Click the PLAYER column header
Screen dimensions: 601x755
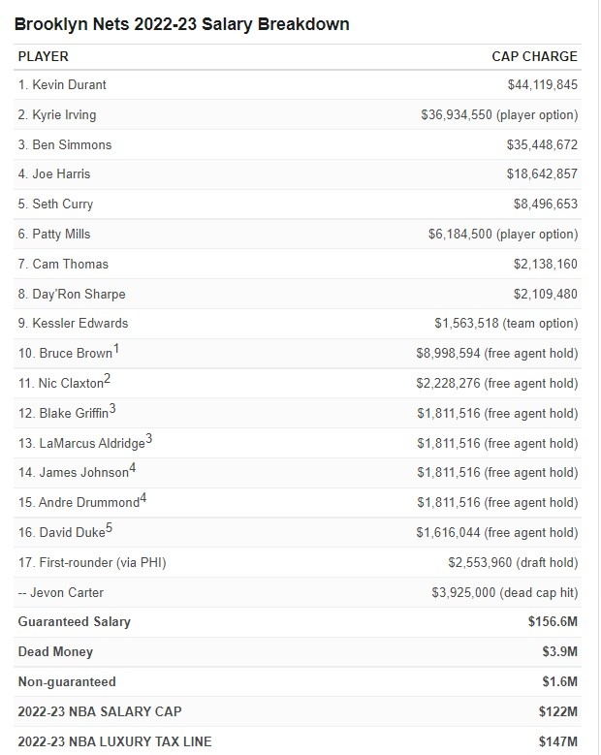[x=44, y=57]
